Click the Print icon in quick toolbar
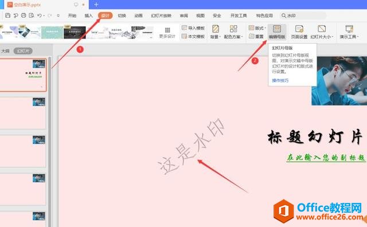Image resolution: width=367 pixels, height=227 pixels. [x=24, y=15]
